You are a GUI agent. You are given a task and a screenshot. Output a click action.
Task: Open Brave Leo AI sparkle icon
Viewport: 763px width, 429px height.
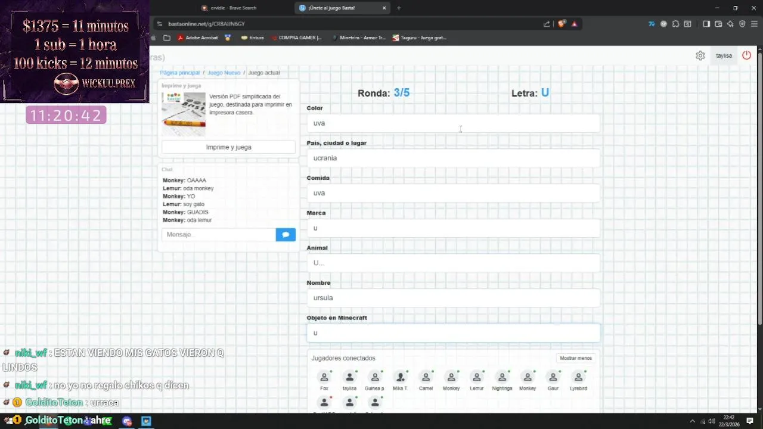click(x=730, y=24)
